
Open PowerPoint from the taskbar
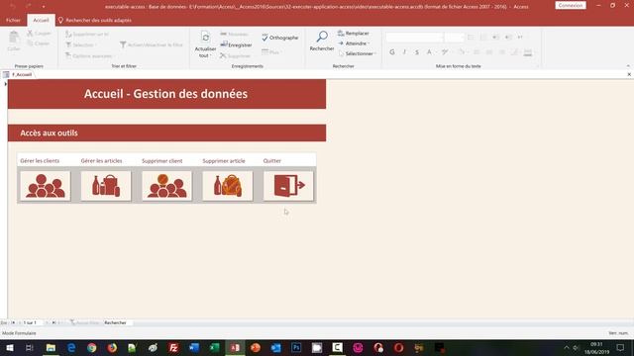[256, 347]
